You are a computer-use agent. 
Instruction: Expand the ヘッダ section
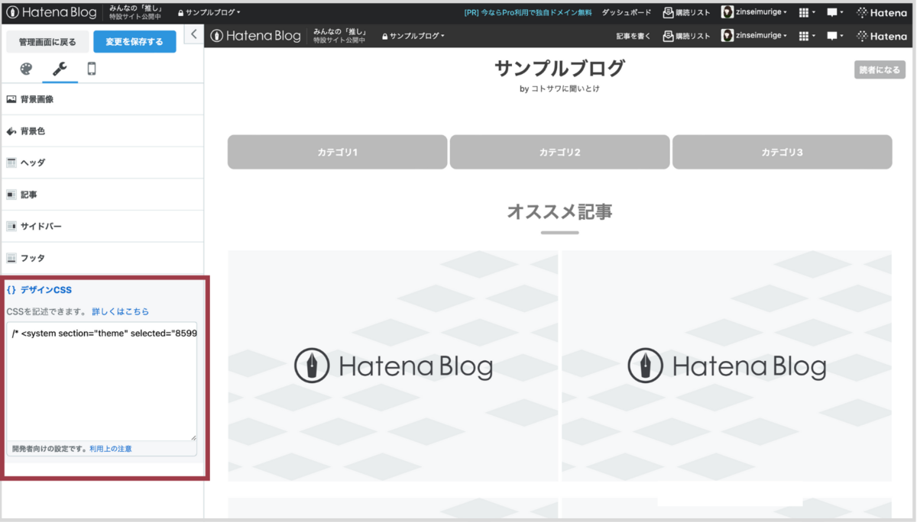click(102, 163)
